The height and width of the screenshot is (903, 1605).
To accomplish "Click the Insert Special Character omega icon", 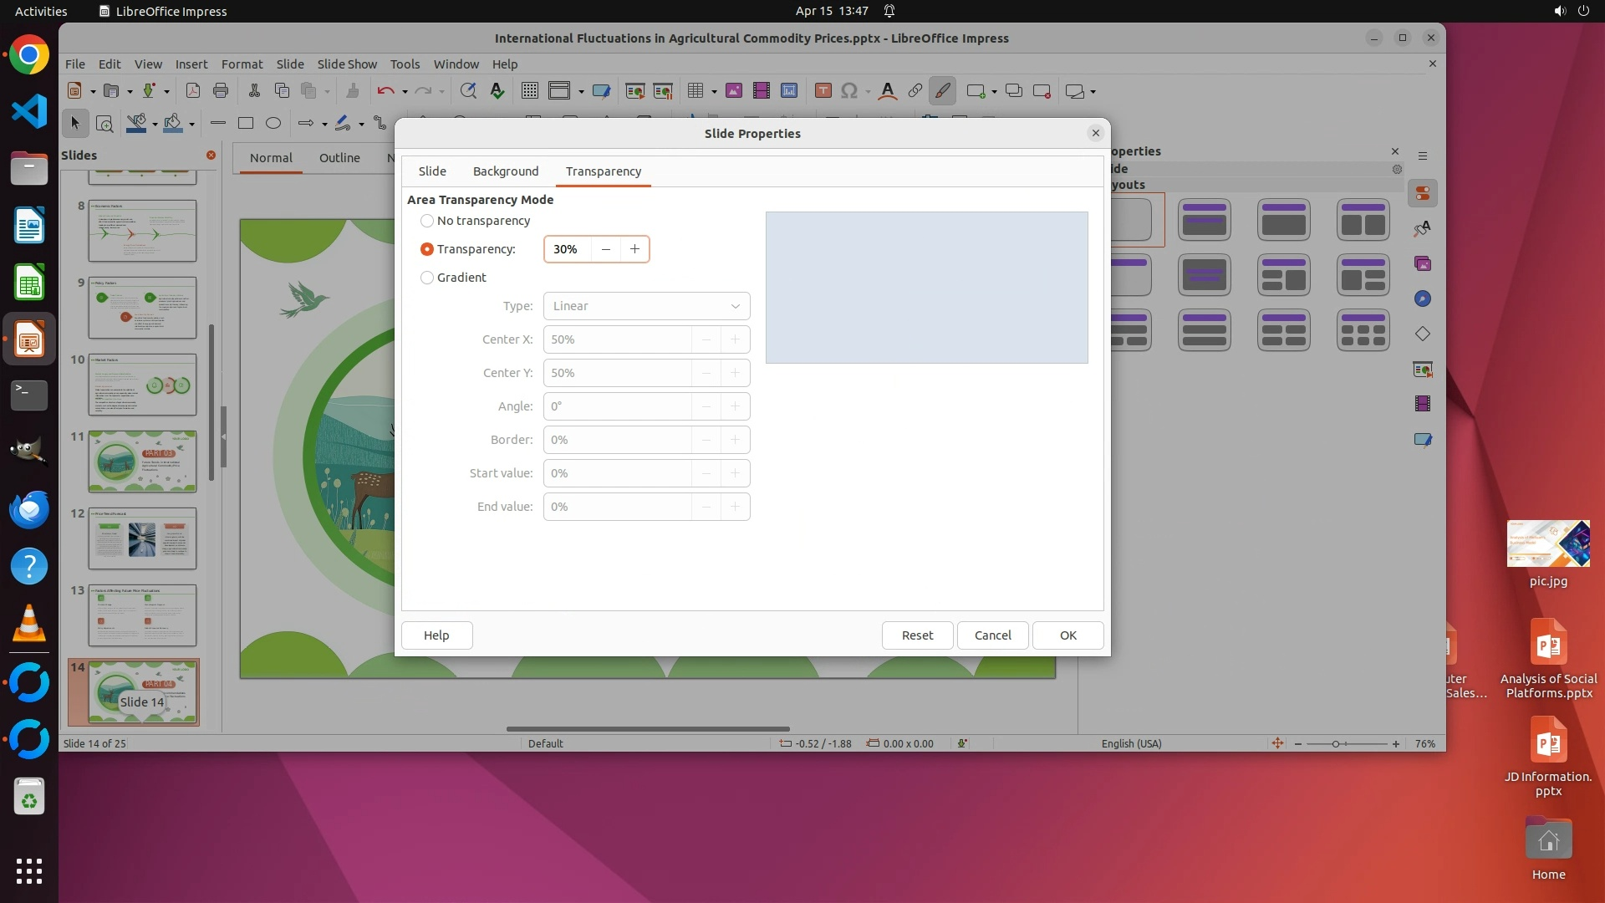I will pyautogui.click(x=849, y=91).
